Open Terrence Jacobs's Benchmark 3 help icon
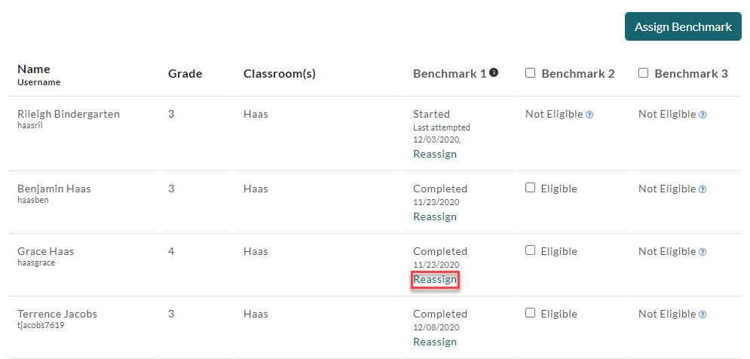This screenshot has width=750, height=359. (x=703, y=315)
